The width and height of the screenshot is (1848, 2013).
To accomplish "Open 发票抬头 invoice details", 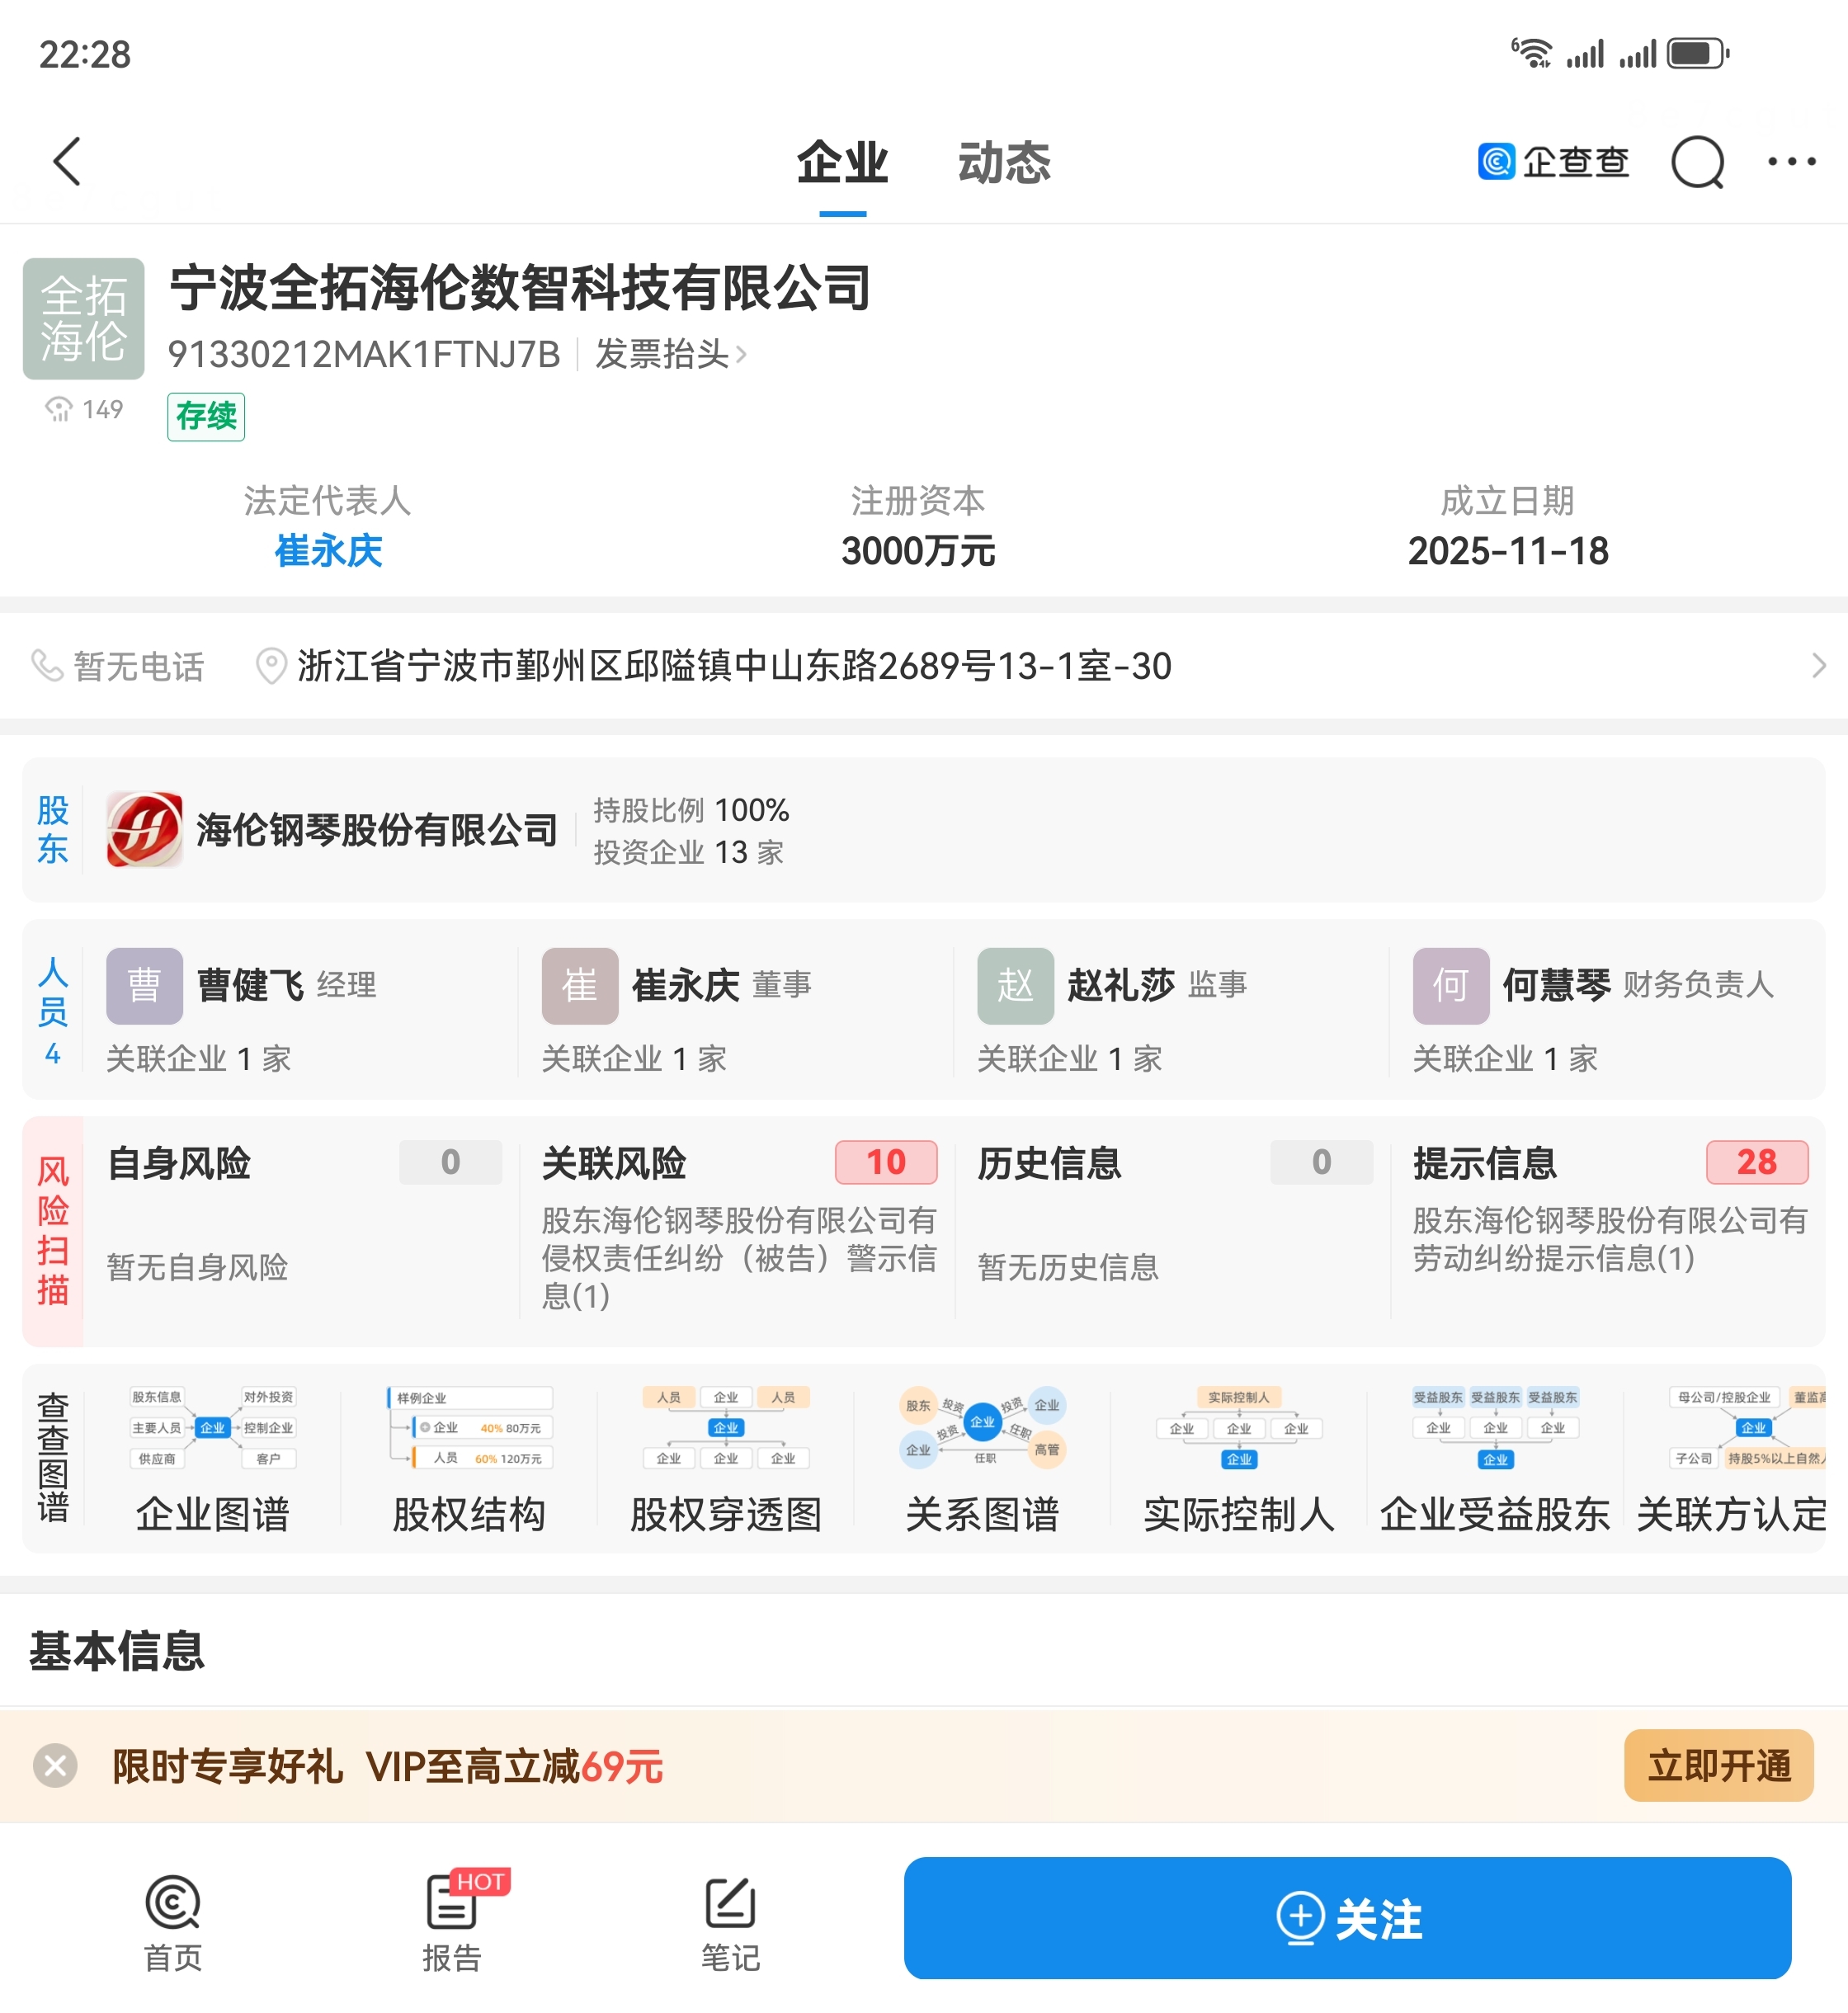I will point(669,354).
